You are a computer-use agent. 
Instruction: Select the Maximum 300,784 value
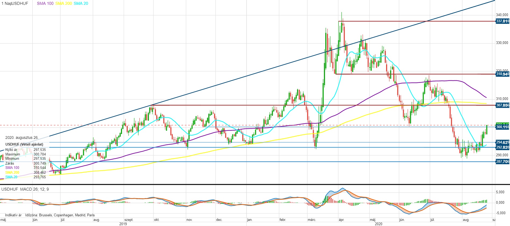[40, 154]
